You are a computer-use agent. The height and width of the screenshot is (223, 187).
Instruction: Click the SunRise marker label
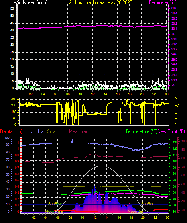[55, 204]
